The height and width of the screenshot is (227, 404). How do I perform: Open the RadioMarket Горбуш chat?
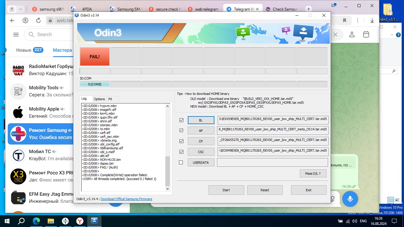(41, 70)
